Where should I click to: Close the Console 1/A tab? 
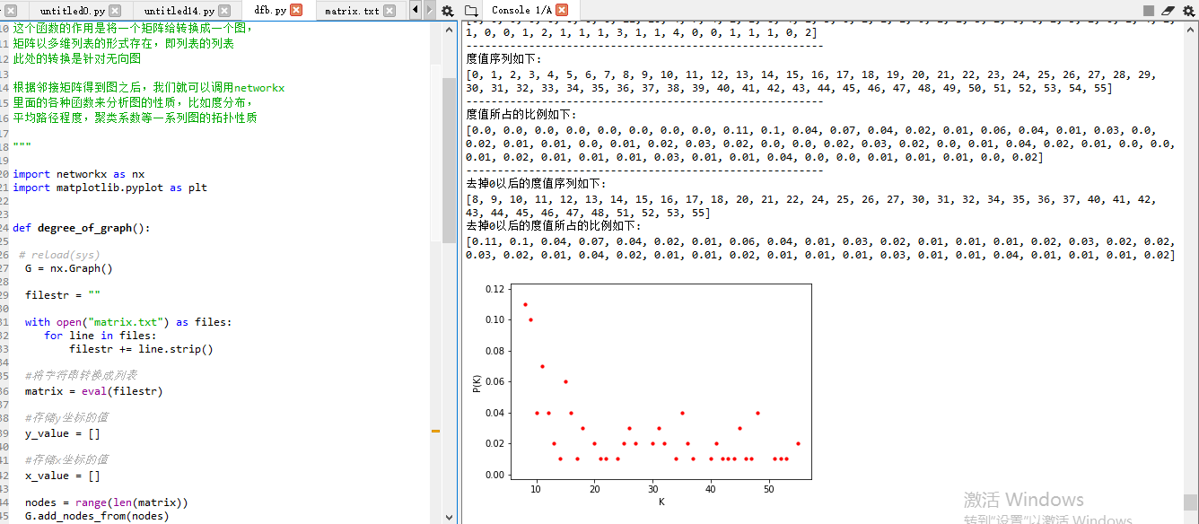pyautogui.click(x=561, y=10)
